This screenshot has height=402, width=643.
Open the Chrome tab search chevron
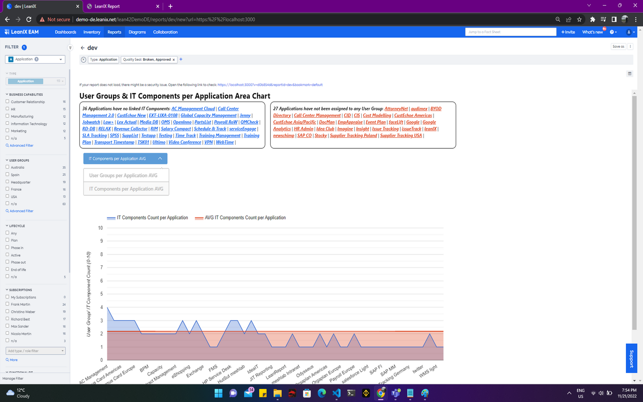(589, 6)
